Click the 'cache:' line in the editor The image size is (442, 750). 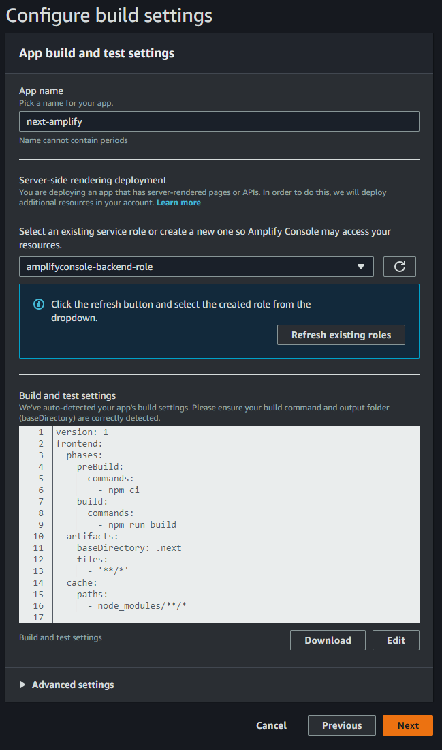pos(82,582)
